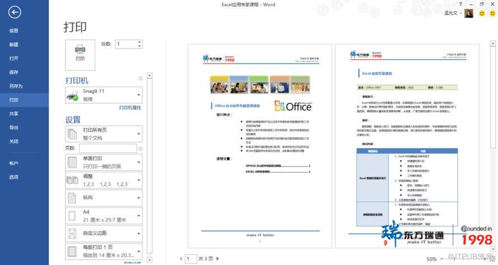Open the 打印所有页 dropdown

104,134
